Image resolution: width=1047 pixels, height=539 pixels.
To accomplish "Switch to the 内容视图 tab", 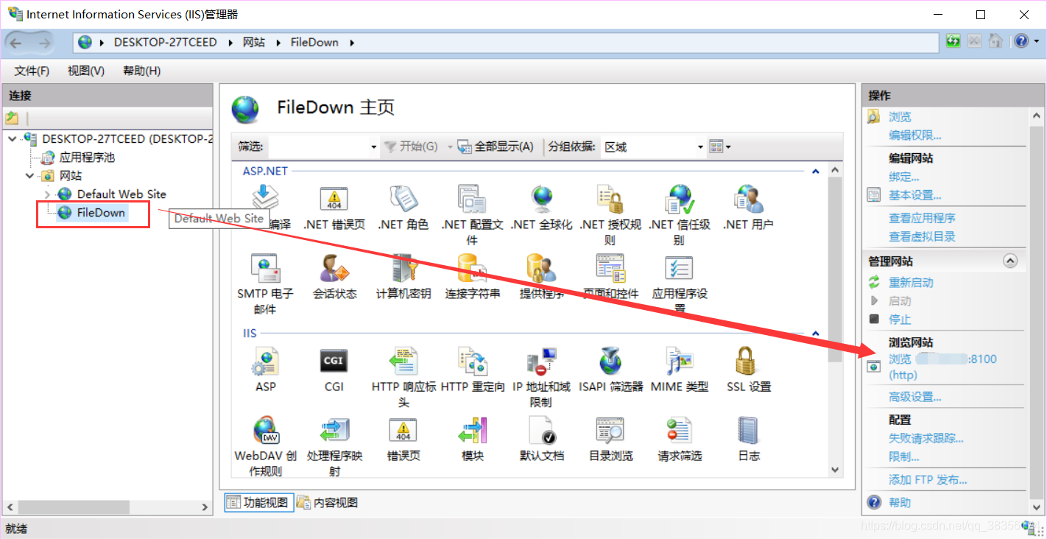I will click(328, 503).
